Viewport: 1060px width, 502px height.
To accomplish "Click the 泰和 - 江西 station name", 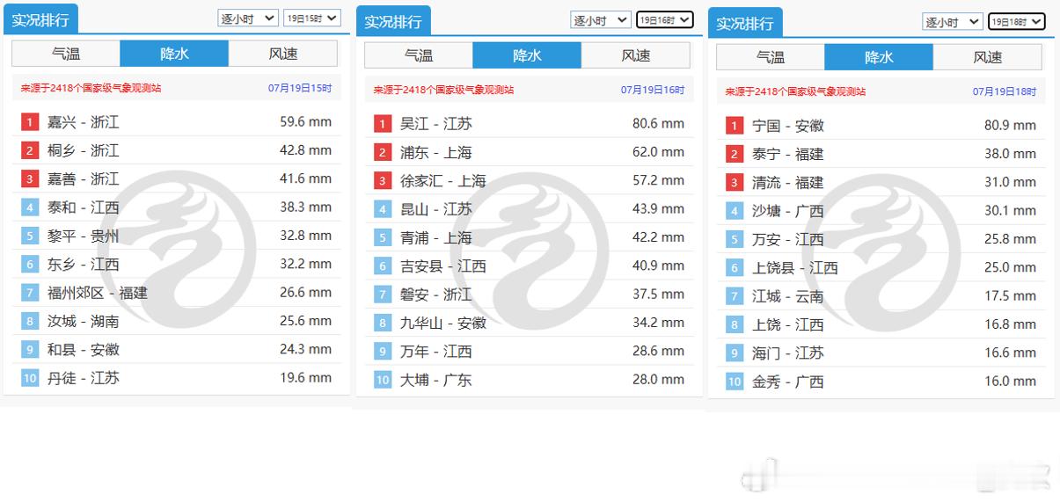I will coord(83,207).
